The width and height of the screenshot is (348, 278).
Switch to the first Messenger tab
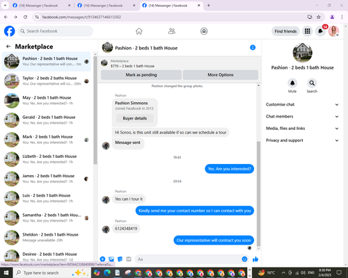click(42, 6)
